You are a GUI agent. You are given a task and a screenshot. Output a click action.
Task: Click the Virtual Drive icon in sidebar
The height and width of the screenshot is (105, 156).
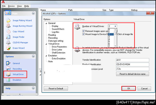tap(8, 74)
